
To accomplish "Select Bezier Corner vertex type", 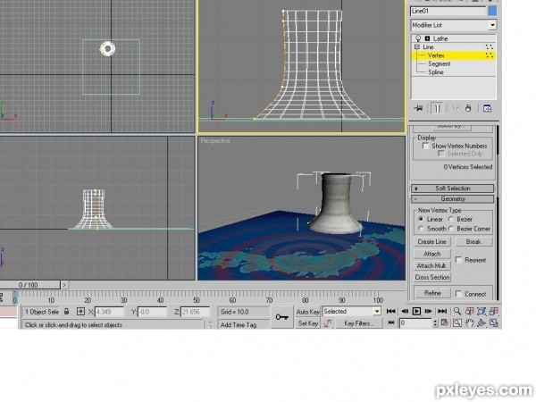I will pos(451,229).
